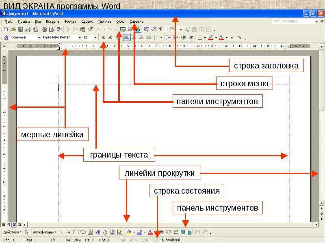Toggle superscript formatting
Viewport: 325px width, 243px height.
232,37
